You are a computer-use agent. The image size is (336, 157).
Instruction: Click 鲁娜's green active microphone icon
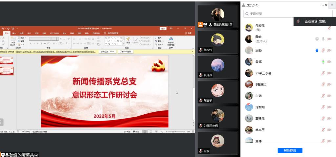pyautogui.click(x=323, y=62)
